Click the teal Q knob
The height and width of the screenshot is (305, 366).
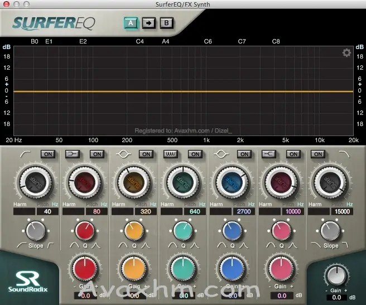click(x=183, y=231)
